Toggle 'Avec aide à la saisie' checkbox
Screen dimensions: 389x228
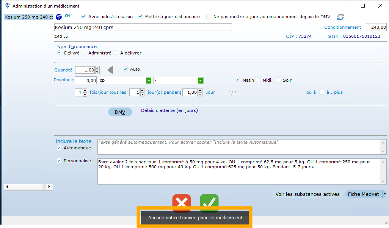click(84, 17)
